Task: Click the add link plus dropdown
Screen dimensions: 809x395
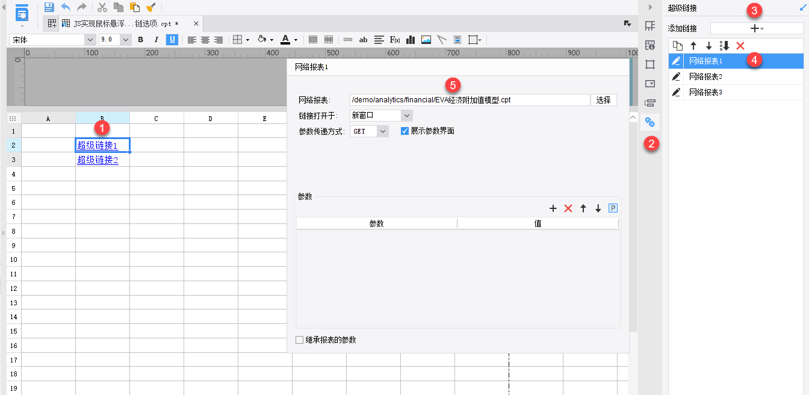Action: pos(757,28)
